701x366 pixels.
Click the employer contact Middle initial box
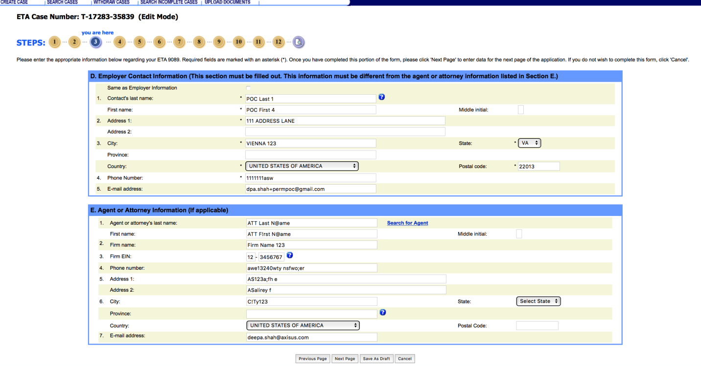pyautogui.click(x=521, y=110)
